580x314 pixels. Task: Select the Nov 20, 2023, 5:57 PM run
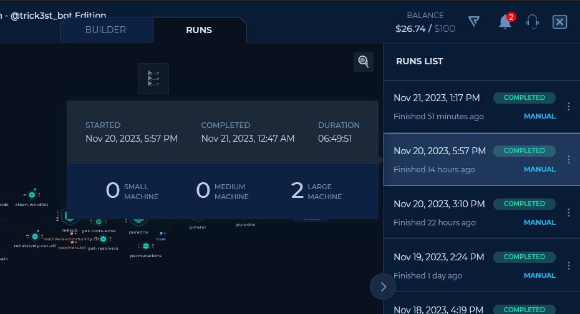(x=481, y=160)
